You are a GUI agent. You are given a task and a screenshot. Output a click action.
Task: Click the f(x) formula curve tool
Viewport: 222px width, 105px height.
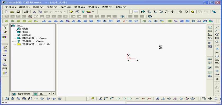coord(217,52)
